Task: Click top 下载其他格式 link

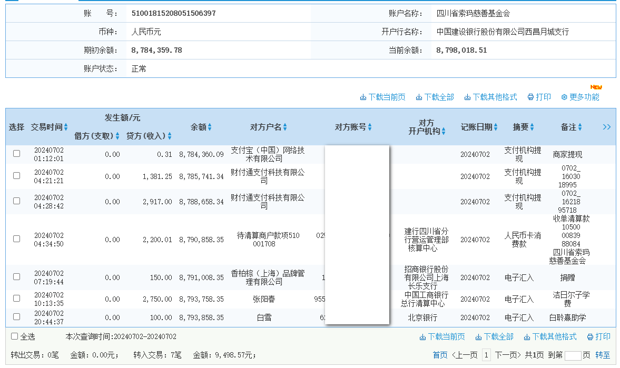Action: click(x=491, y=97)
